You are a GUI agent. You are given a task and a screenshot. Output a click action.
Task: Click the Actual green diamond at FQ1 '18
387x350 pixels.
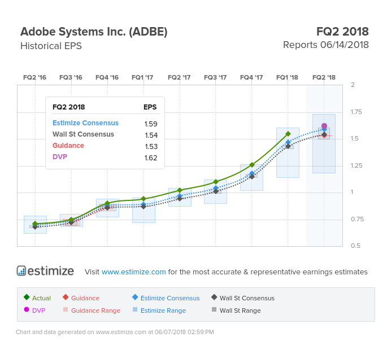(x=288, y=134)
